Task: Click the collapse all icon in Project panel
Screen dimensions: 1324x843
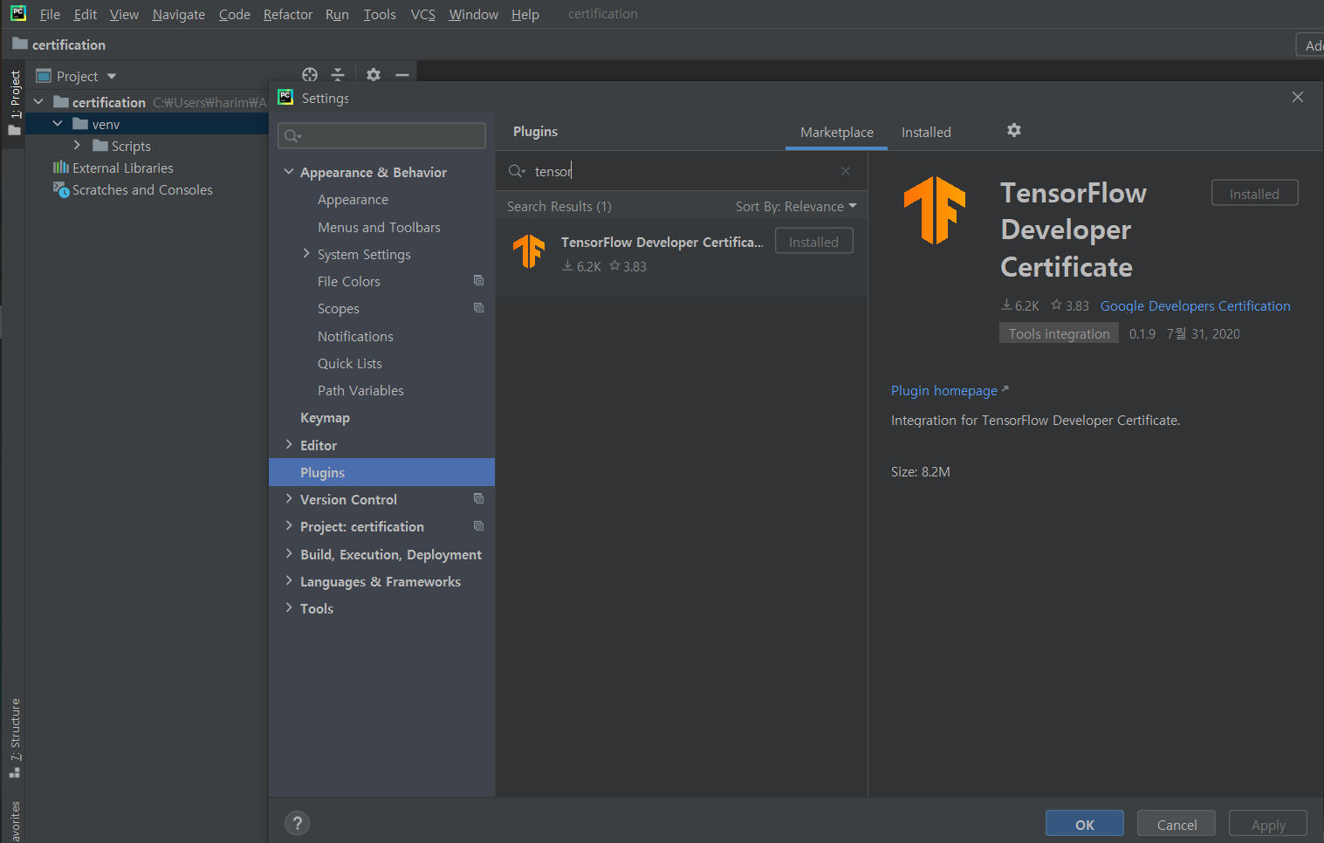Action: [x=338, y=75]
